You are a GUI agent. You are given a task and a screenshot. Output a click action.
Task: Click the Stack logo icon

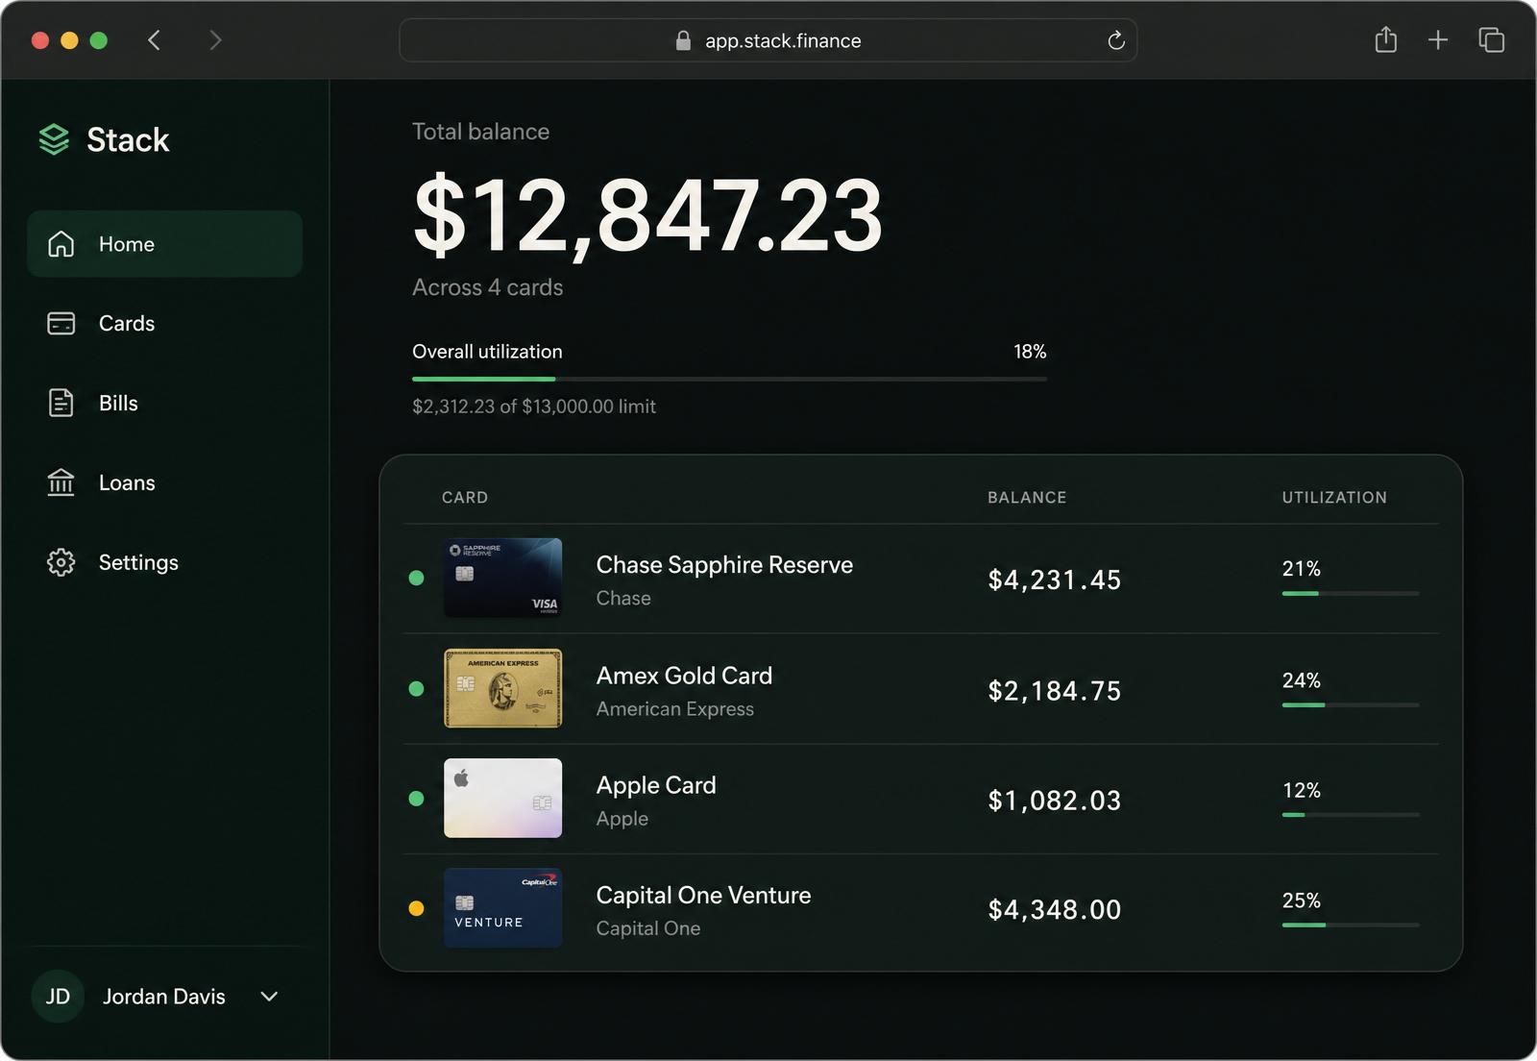point(54,139)
